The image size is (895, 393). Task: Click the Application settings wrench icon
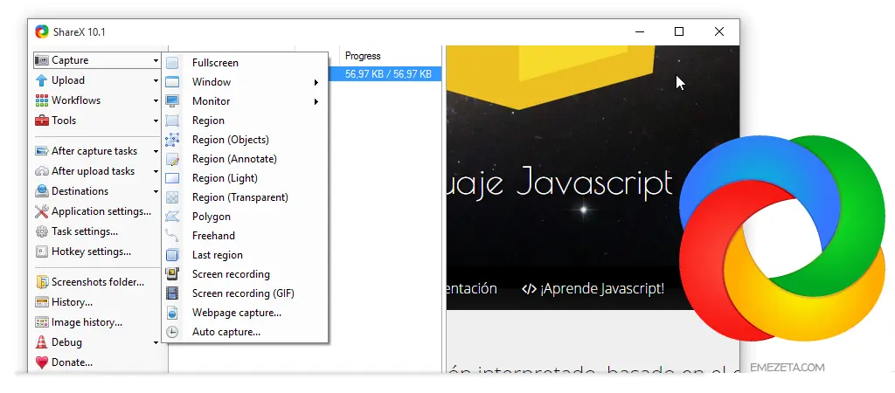pyautogui.click(x=42, y=211)
